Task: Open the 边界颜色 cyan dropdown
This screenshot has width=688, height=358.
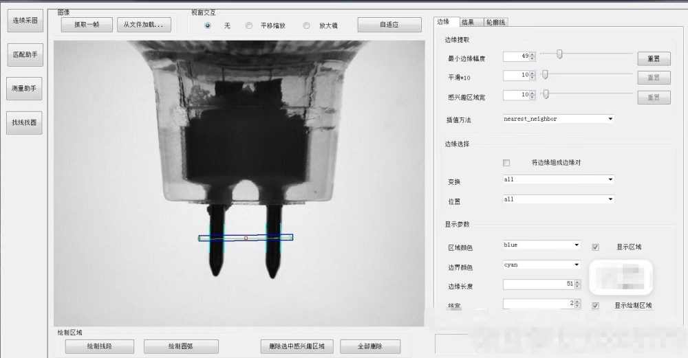Action: (x=542, y=265)
